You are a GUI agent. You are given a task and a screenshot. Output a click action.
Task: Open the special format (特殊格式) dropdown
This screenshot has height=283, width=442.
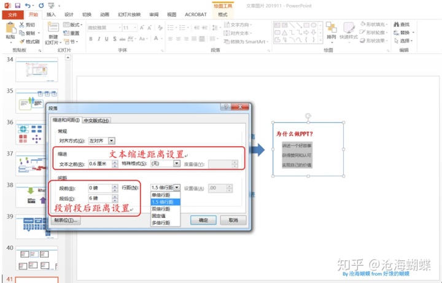pyautogui.click(x=177, y=163)
